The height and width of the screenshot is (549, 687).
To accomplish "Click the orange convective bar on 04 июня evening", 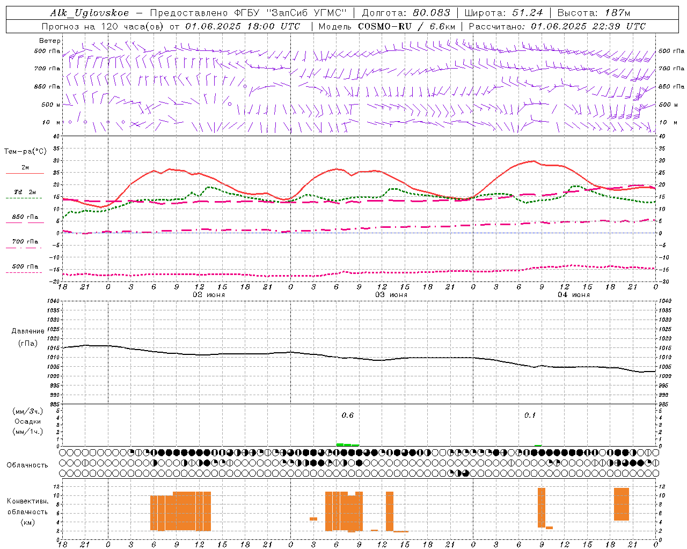I will point(622,504).
